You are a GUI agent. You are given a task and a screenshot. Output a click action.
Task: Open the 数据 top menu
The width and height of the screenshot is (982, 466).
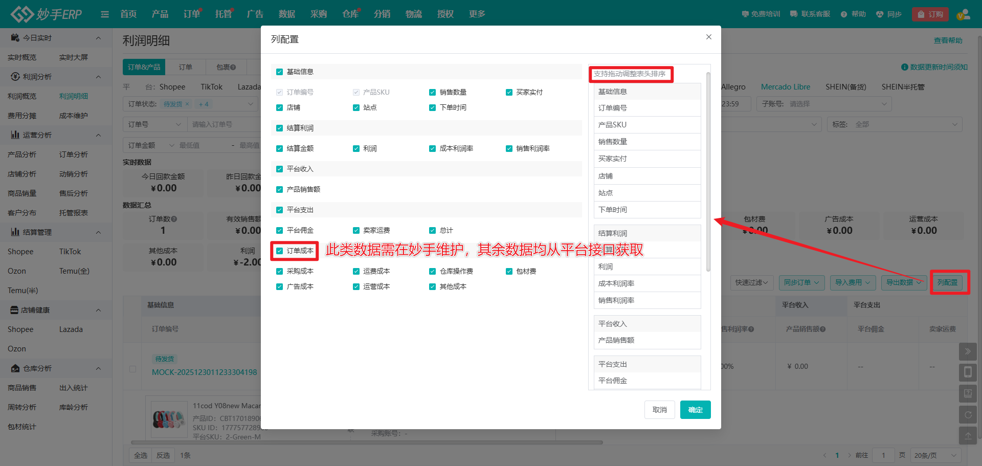coord(287,14)
